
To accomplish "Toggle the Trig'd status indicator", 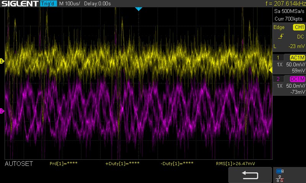I will (49, 3).
